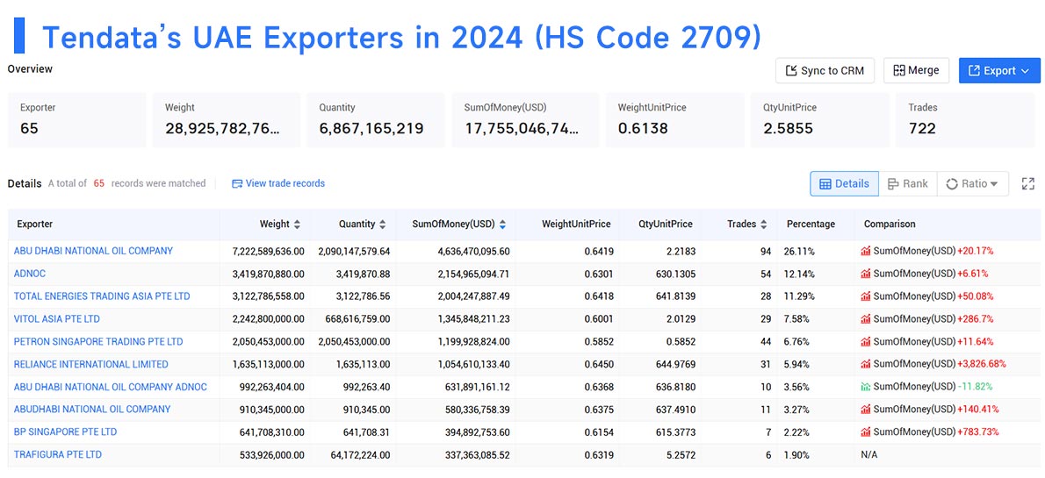Click comparison chart icon for +20.17% row
The height and width of the screenshot is (478, 1045).
[x=866, y=251]
